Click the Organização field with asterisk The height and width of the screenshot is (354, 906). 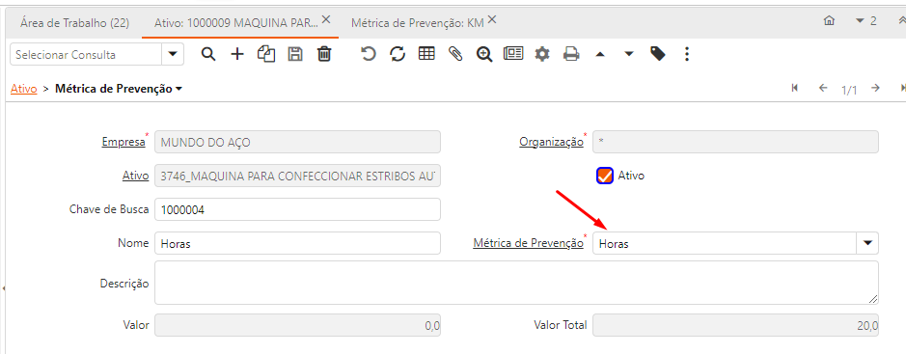735,142
